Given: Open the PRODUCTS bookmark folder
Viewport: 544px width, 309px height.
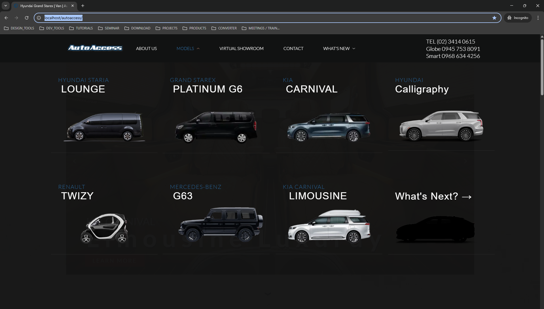Looking at the screenshot, I should point(194,28).
